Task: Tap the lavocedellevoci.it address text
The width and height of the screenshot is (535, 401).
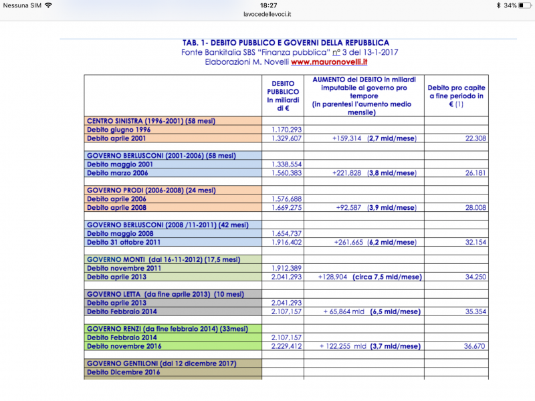Action: pyautogui.click(x=267, y=14)
